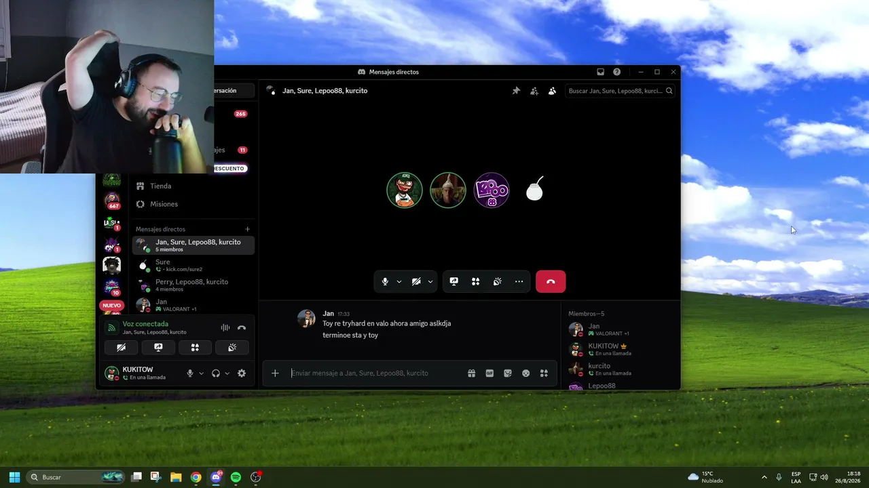Open input device options beside user microphone
The height and width of the screenshot is (488, 869).
[x=201, y=373]
